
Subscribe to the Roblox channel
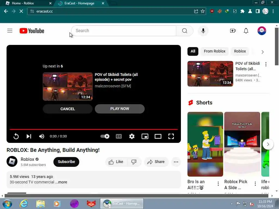[x=66, y=162]
